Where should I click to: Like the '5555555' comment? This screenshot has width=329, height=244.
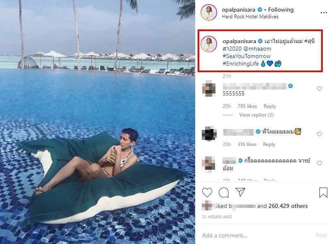319,88
